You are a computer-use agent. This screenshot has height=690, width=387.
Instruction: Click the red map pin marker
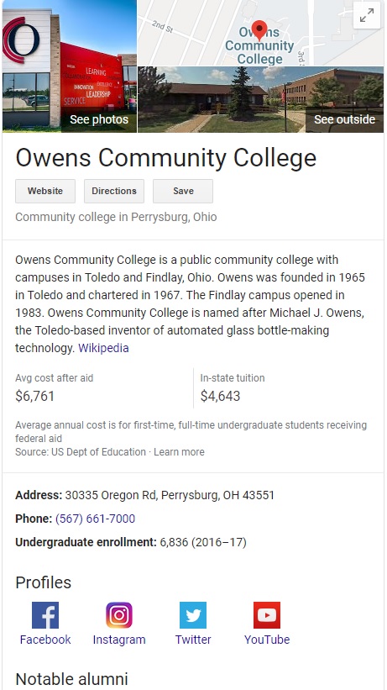pos(259,30)
